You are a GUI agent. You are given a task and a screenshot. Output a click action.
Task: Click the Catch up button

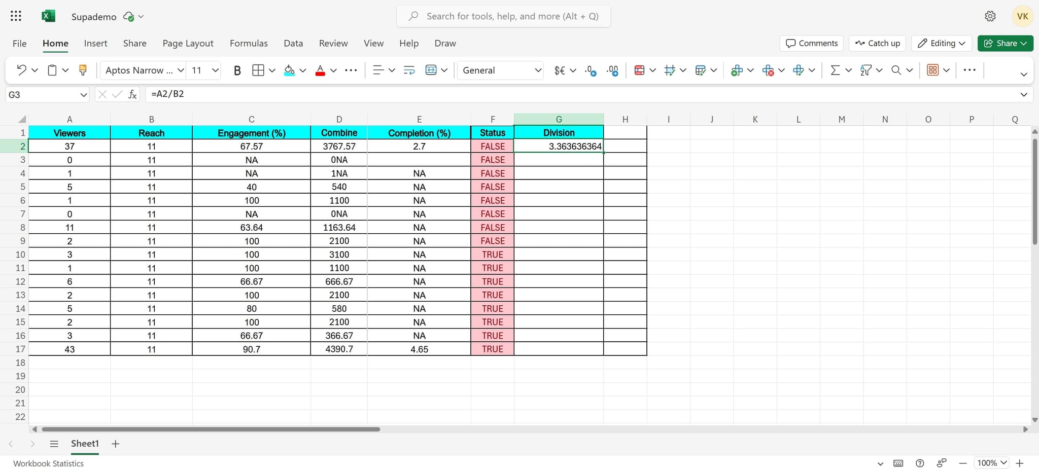pyautogui.click(x=877, y=43)
